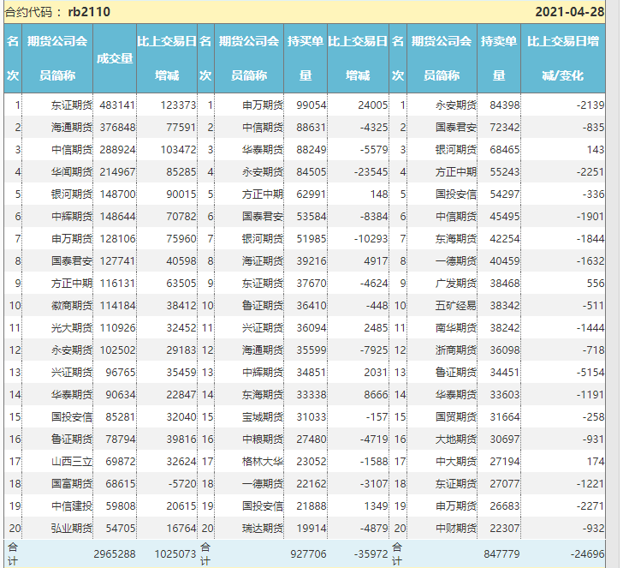
Task: Select 国富期货 in volume ranking
Action: click(x=72, y=484)
